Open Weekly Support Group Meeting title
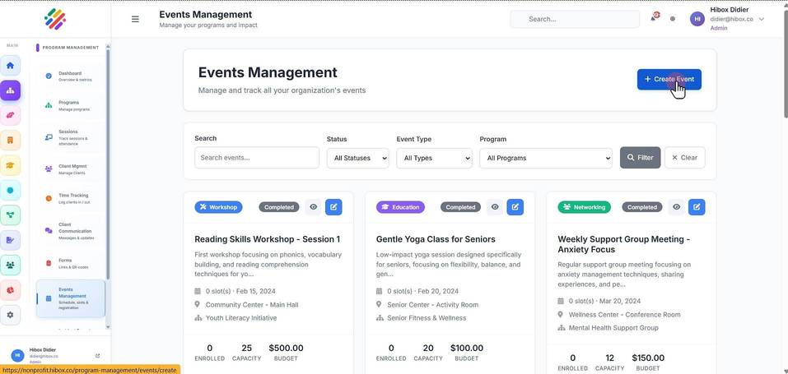788x374 pixels. [623, 244]
